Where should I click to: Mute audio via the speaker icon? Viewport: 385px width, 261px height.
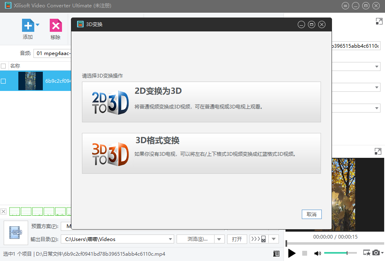coord(317,253)
